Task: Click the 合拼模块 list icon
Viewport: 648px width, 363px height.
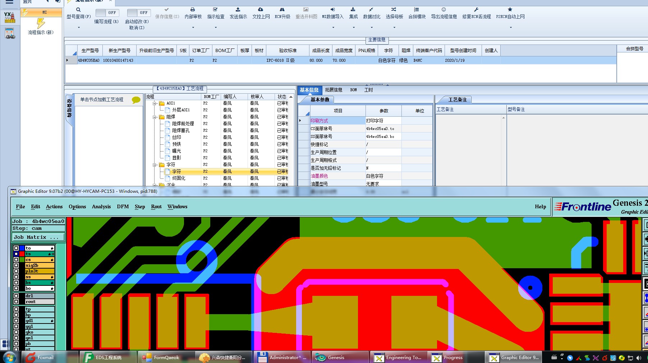Action: coord(417,10)
